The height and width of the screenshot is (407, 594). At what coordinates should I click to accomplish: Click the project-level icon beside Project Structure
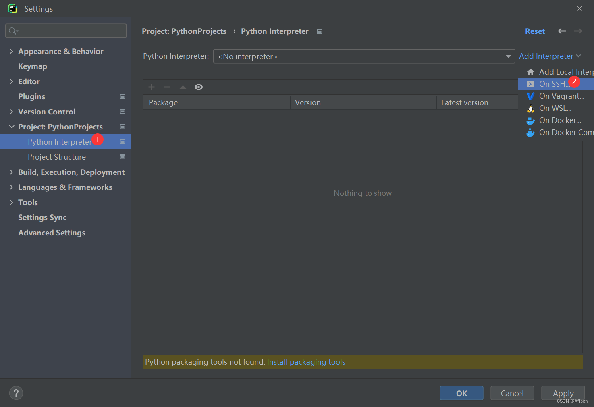123,157
